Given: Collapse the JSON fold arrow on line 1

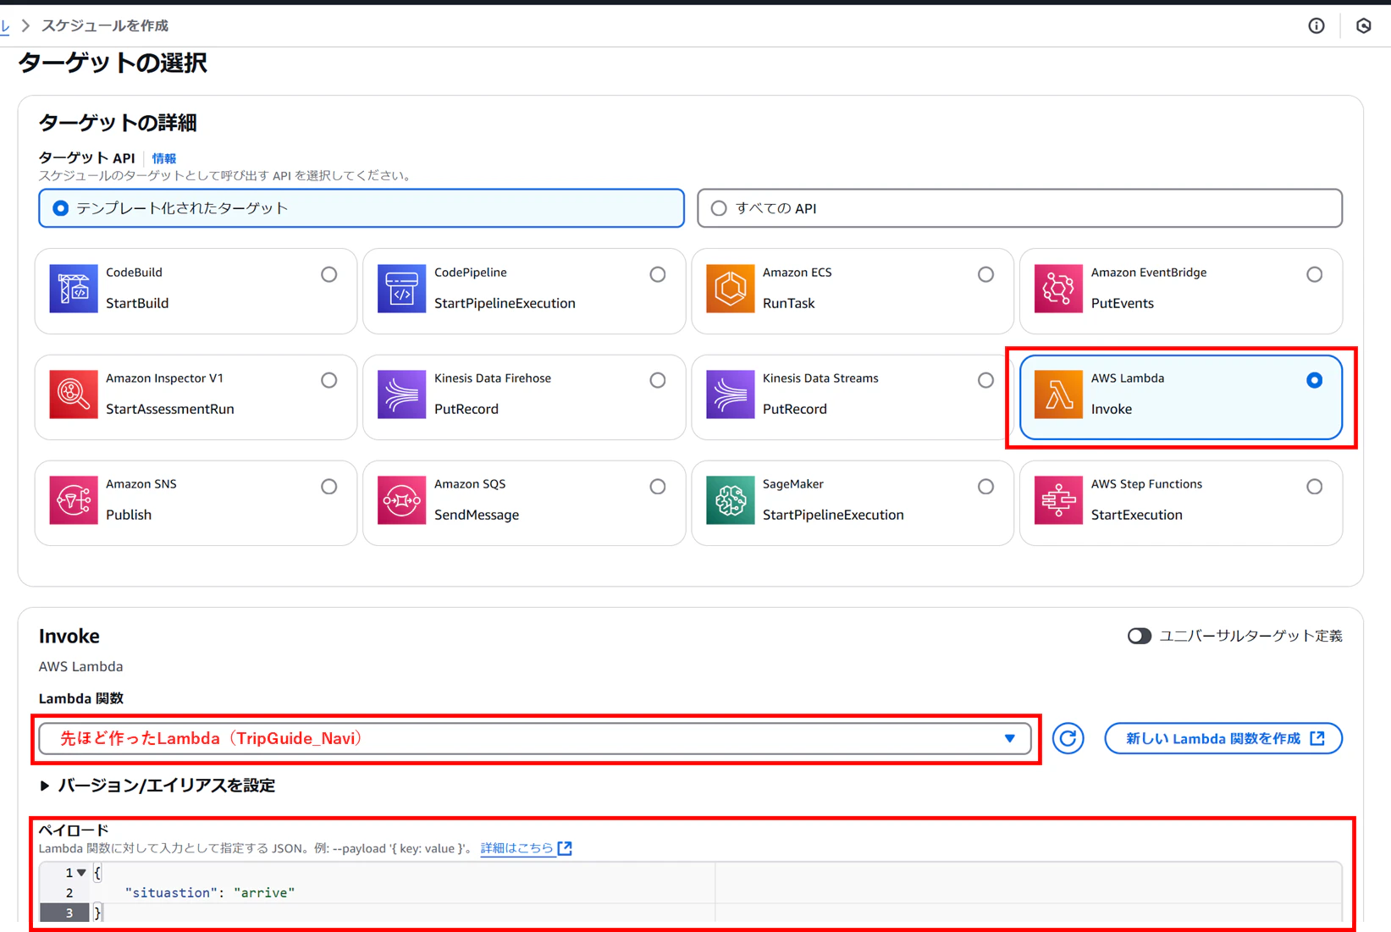Looking at the screenshot, I should [81, 872].
